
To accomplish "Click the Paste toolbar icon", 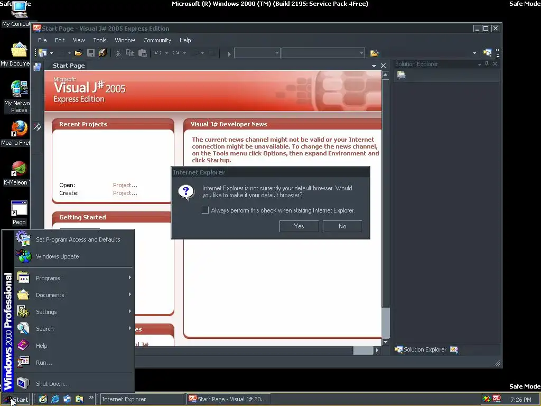I will click(143, 53).
